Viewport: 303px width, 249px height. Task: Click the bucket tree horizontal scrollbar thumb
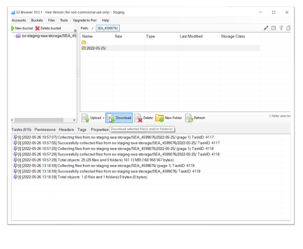39,120
